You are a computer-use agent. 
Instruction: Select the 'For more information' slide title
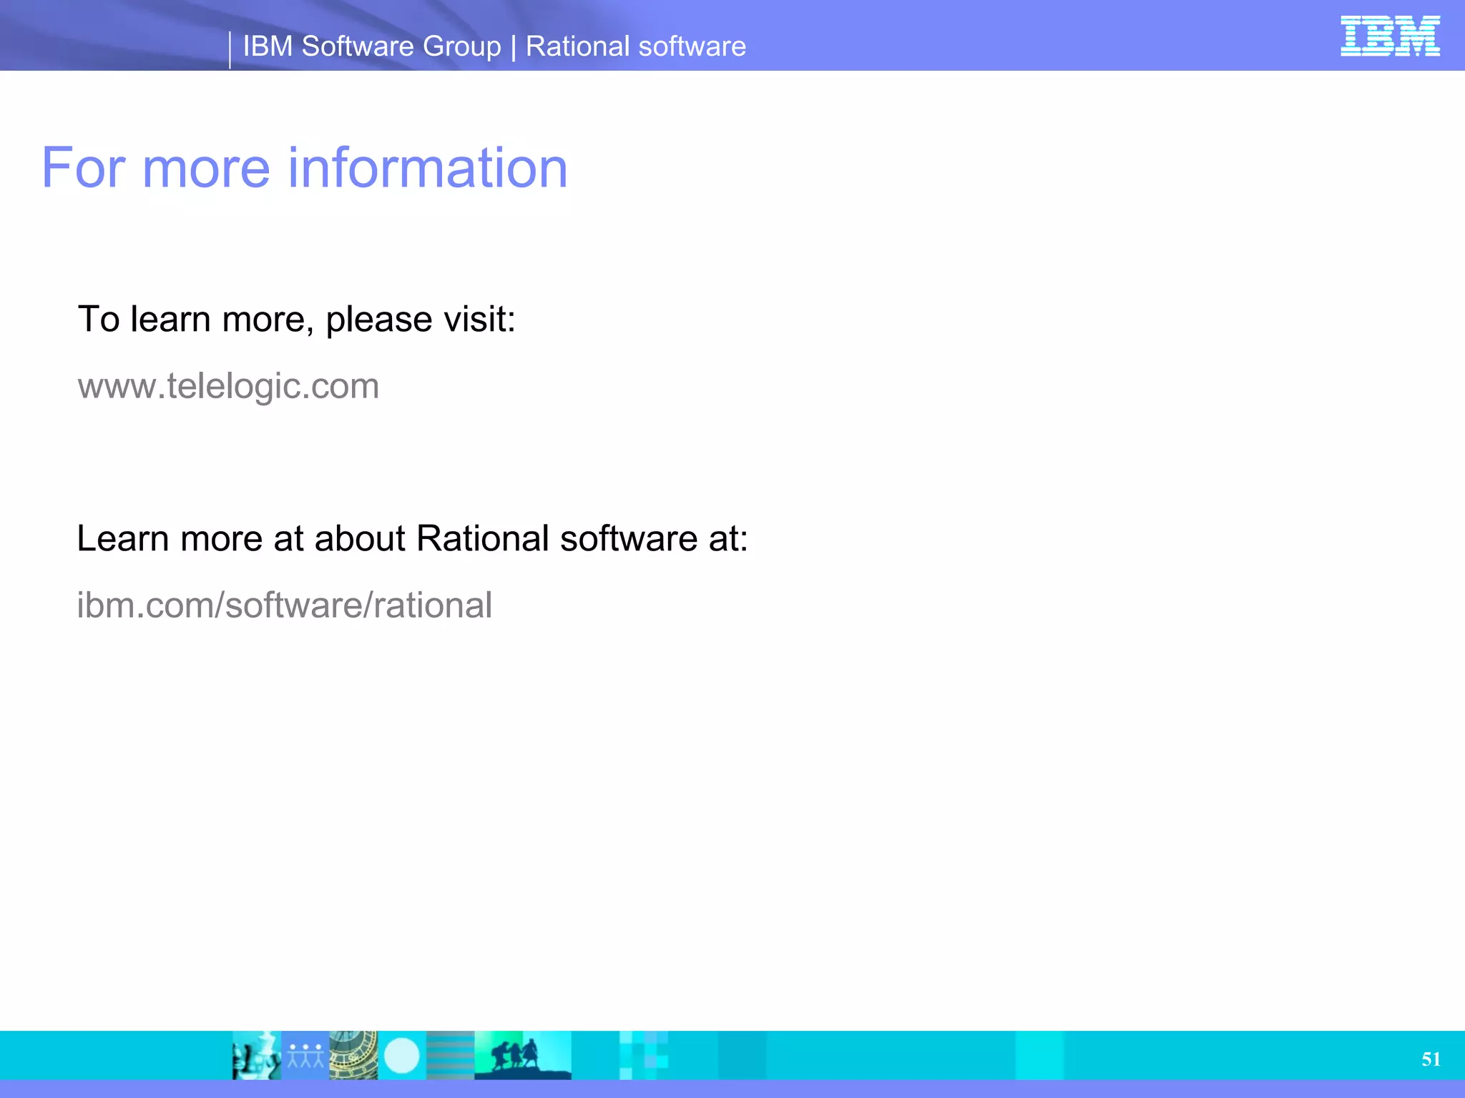coord(305,167)
